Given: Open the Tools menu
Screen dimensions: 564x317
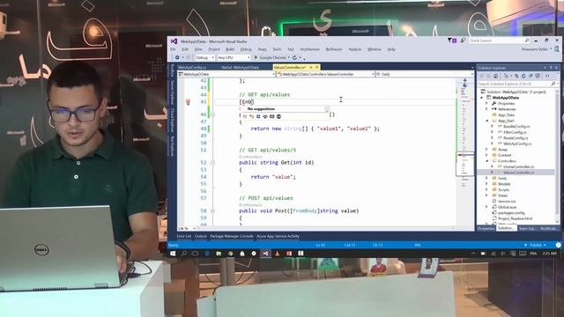Looking at the screenshot, I should [277, 49].
